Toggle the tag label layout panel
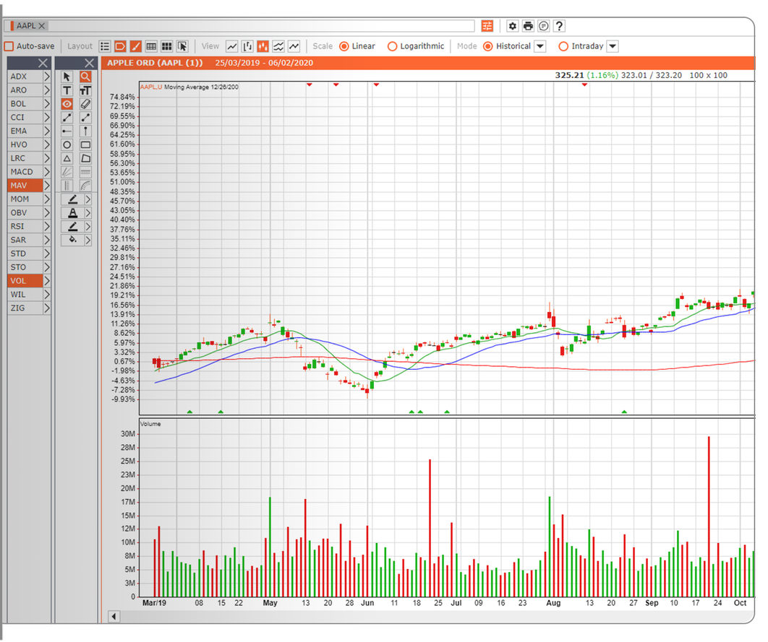 click(x=120, y=46)
